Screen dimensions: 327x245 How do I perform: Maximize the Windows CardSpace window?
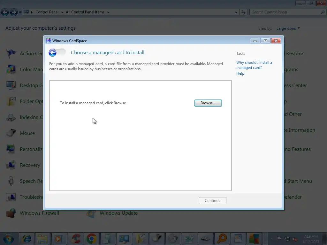(x=265, y=41)
